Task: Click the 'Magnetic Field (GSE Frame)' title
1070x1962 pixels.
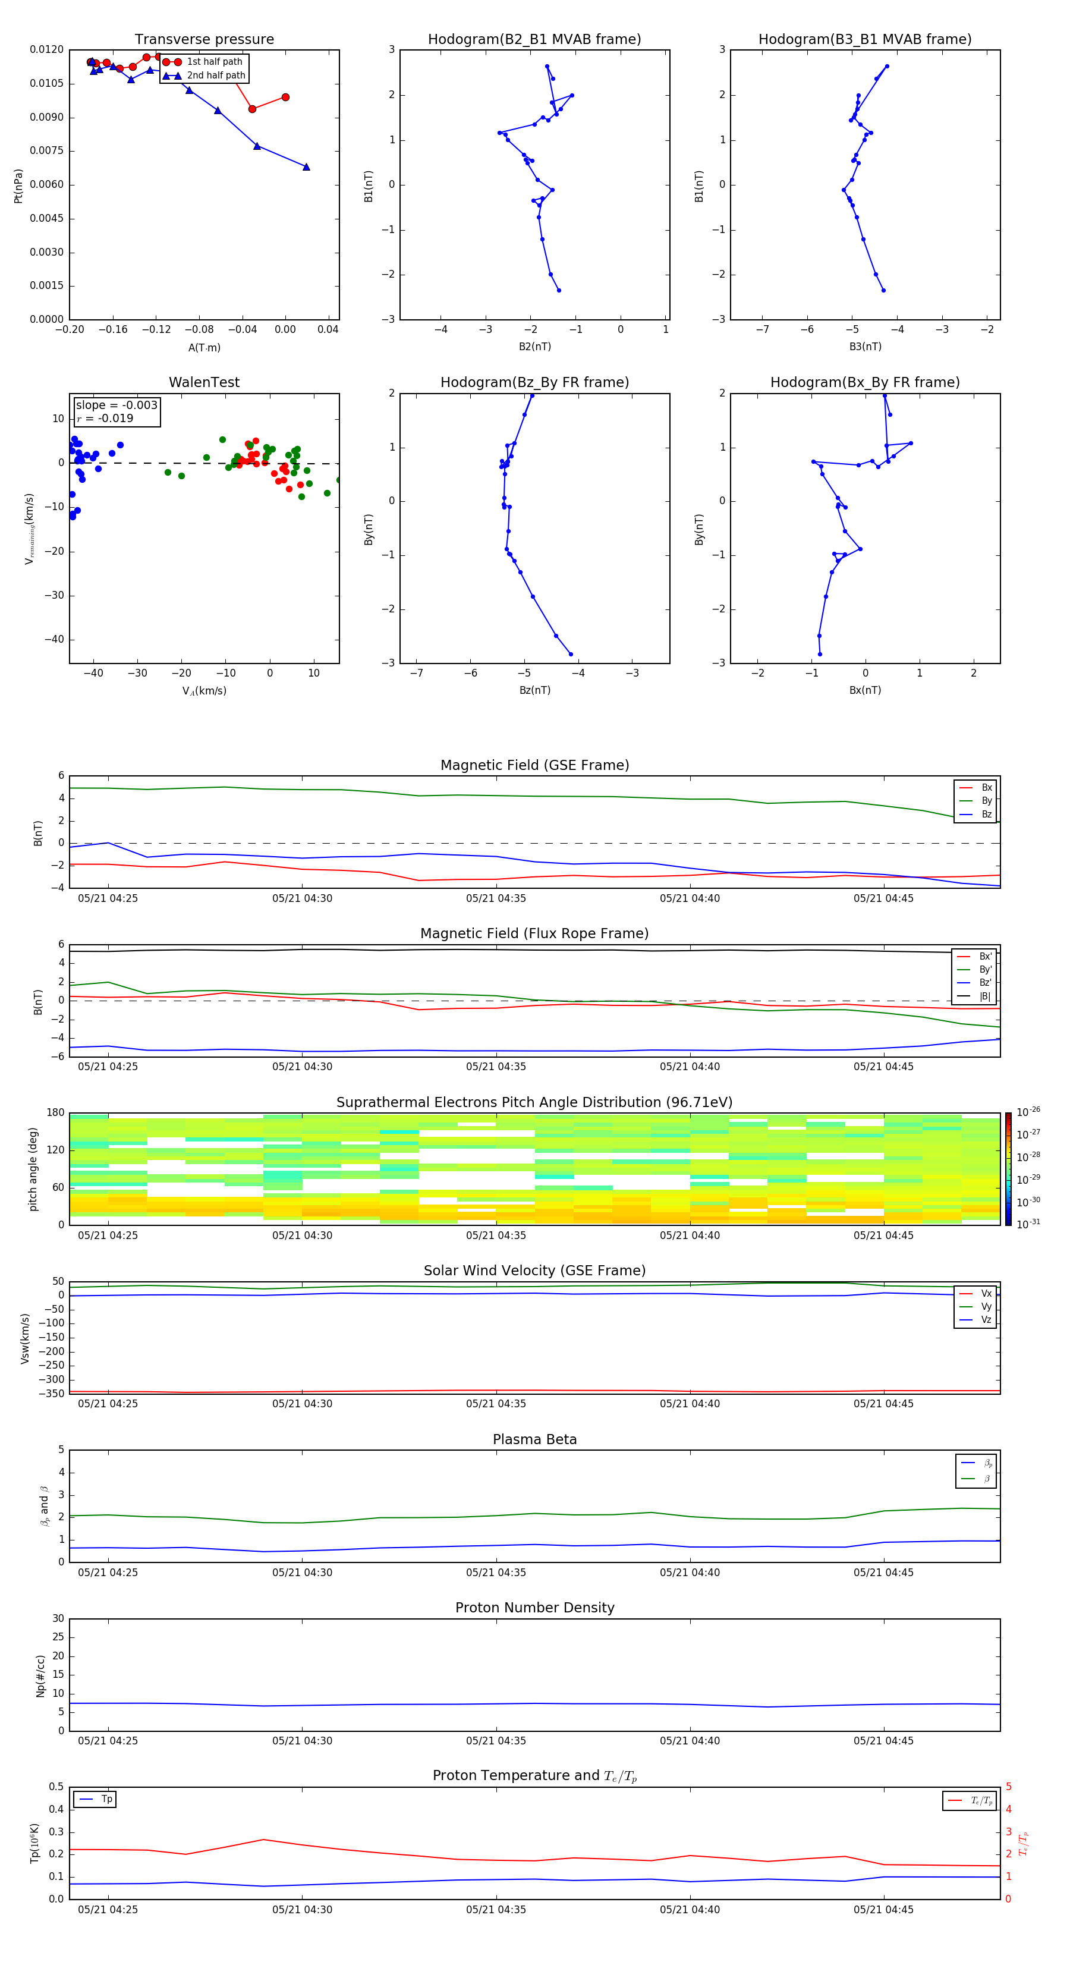Action: (x=534, y=765)
